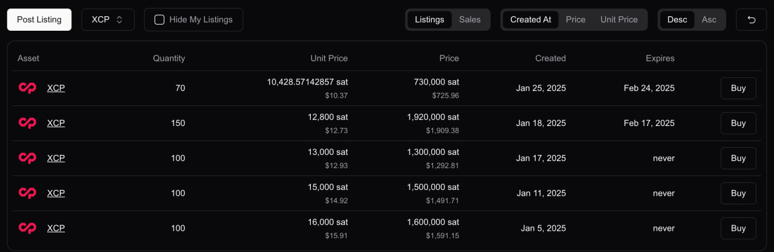The width and height of the screenshot is (774, 252).
Task: Enable the Hide My Listings checkbox
Action: tap(160, 19)
